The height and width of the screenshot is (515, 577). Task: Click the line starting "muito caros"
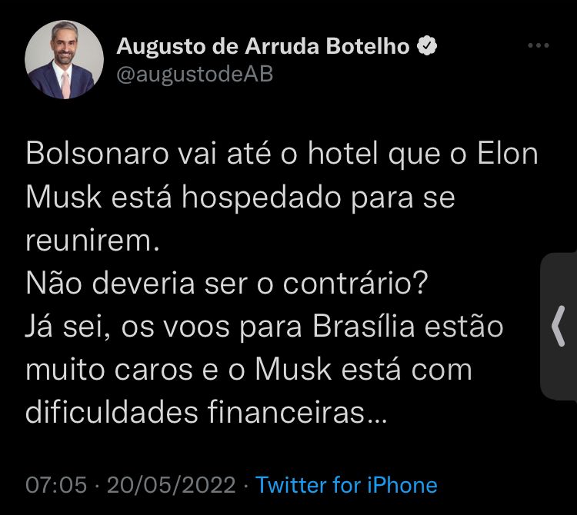pyautogui.click(x=248, y=370)
